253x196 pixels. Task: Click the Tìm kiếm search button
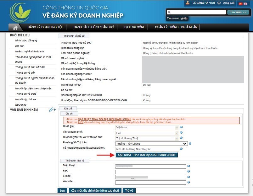[x=238, y=12]
